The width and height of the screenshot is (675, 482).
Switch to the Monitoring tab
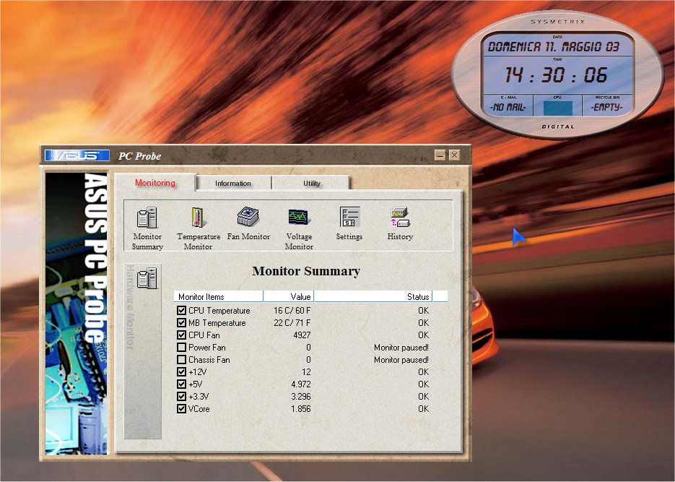coord(155,183)
